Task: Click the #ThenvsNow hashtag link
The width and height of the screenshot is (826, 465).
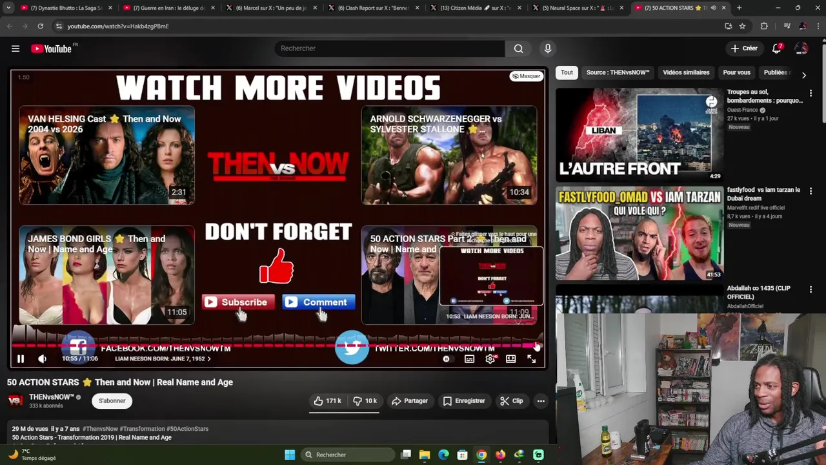Action: coord(100,429)
